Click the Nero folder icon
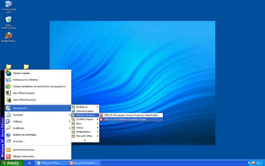The width and height of the screenshot is (265, 166). pyautogui.click(x=73, y=124)
